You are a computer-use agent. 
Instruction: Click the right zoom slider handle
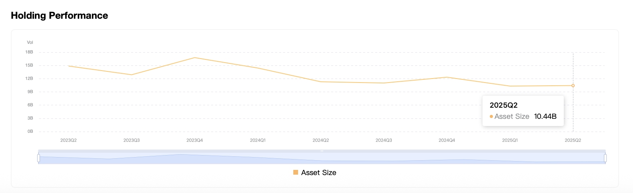[x=605, y=158]
